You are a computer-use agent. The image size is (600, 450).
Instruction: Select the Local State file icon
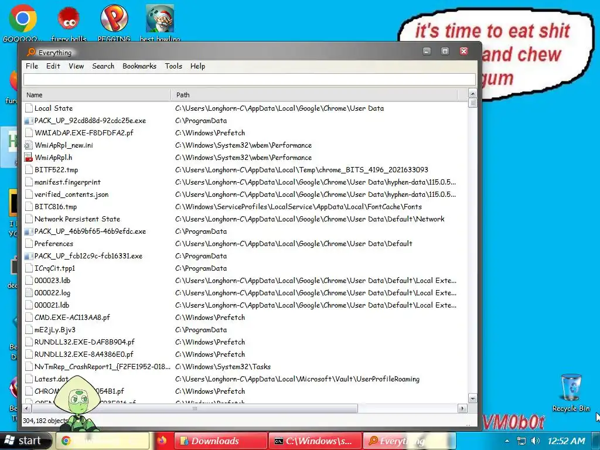(28, 108)
